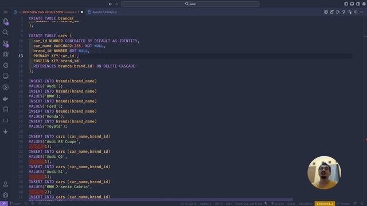Click the webcam overlay thumbnail
Image resolution: width=367 pixels, height=206 pixels.
pos(324,173)
